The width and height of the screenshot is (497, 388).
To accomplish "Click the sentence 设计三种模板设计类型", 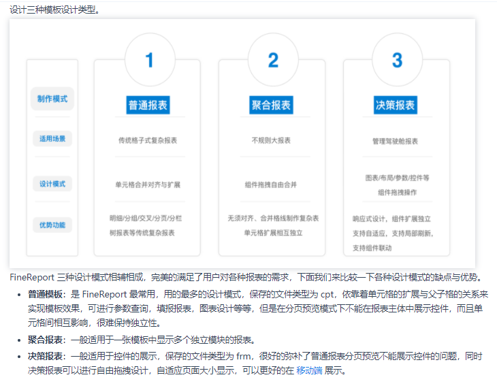I will [55, 10].
